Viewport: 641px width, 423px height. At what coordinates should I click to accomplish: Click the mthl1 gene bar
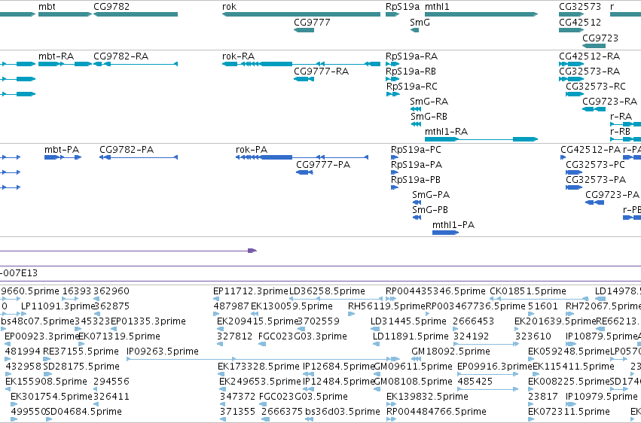481,14
